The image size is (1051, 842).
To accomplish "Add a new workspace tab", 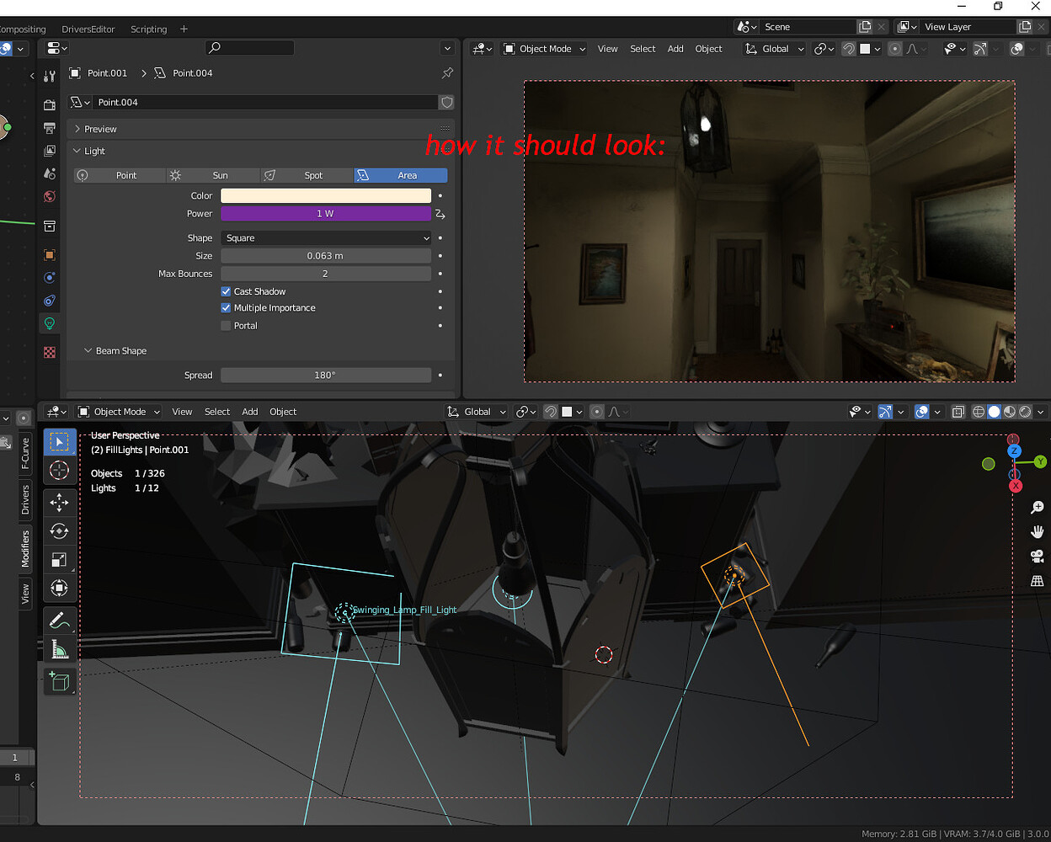I will click(x=184, y=29).
